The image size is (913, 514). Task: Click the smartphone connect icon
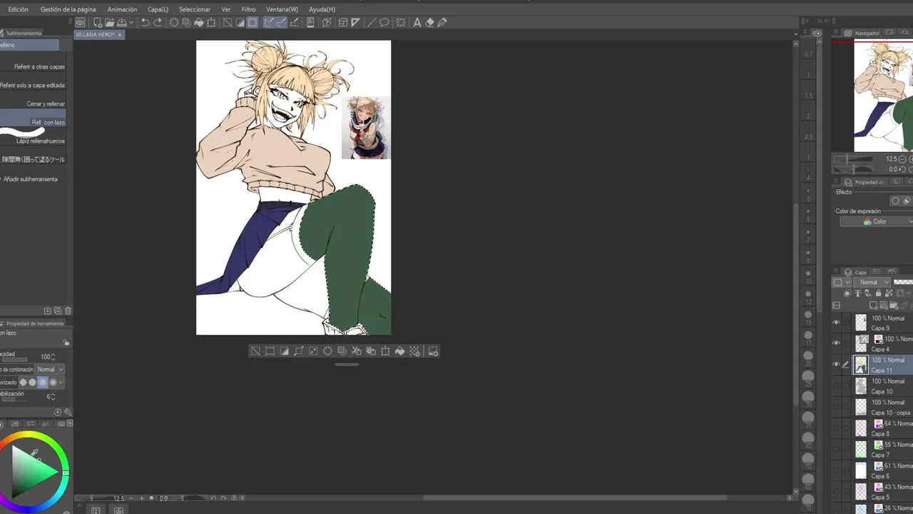(310, 22)
